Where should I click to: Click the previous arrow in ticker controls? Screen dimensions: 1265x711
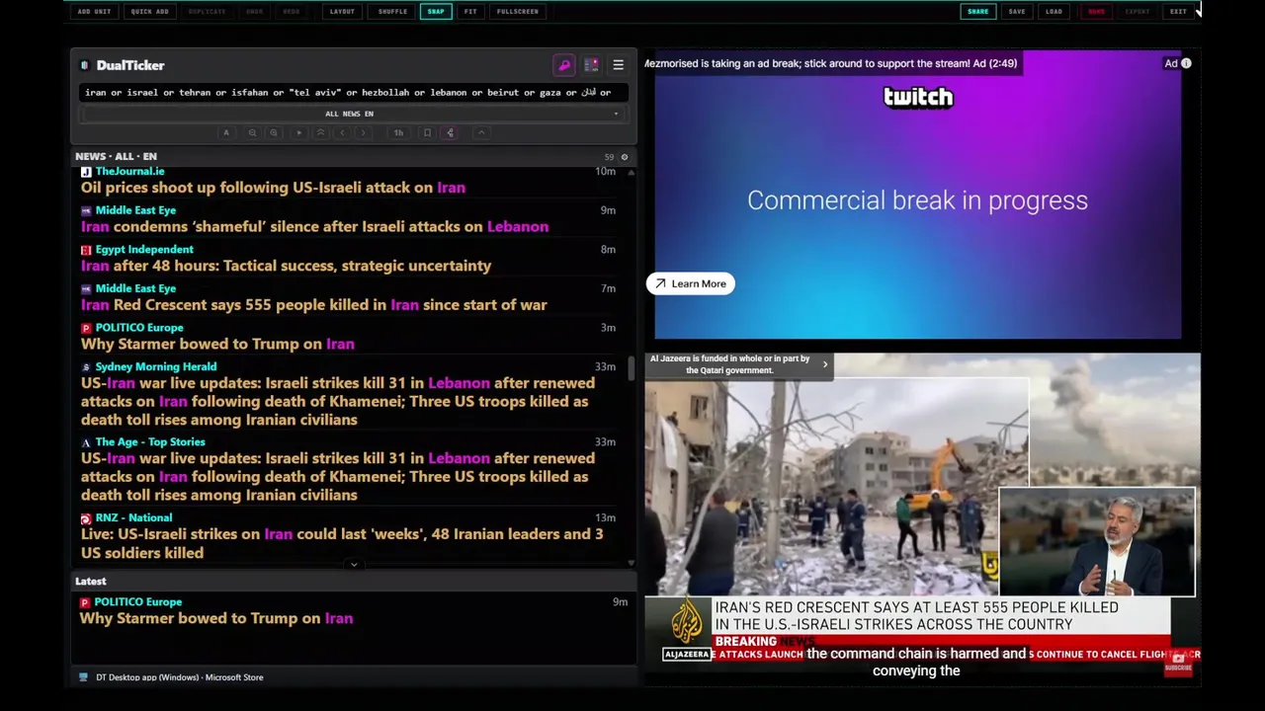pos(342,132)
